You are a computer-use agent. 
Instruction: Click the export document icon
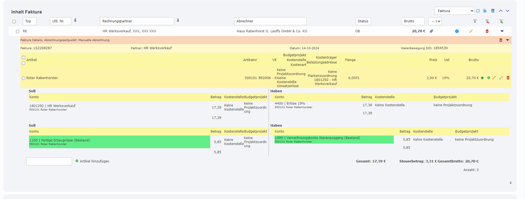[485, 11]
